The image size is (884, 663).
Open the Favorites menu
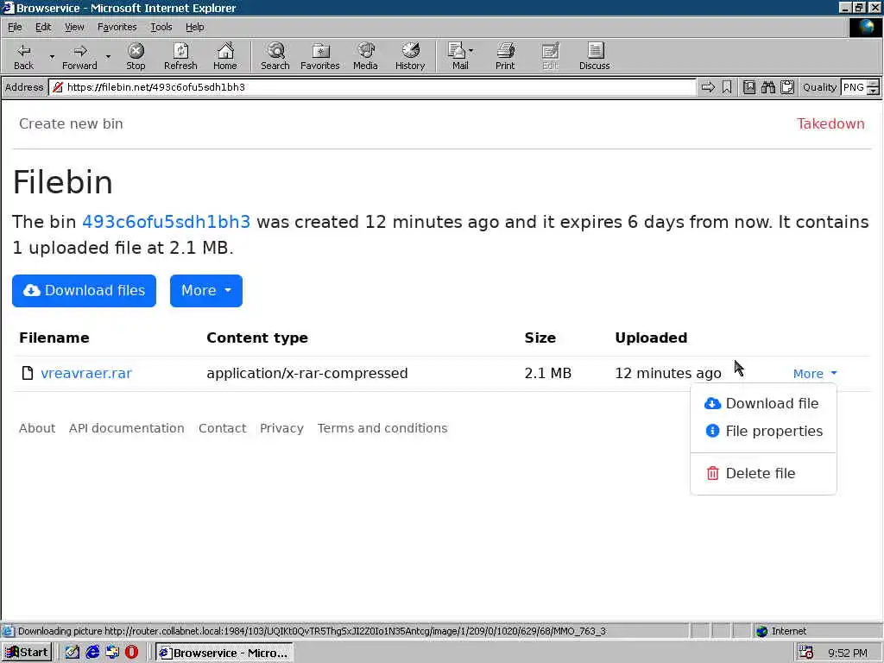pyautogui.click(x=117, y=27)
